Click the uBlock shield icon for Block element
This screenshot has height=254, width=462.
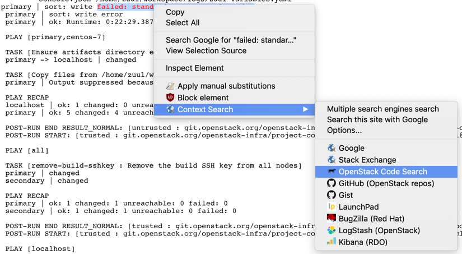click(170, 98)
